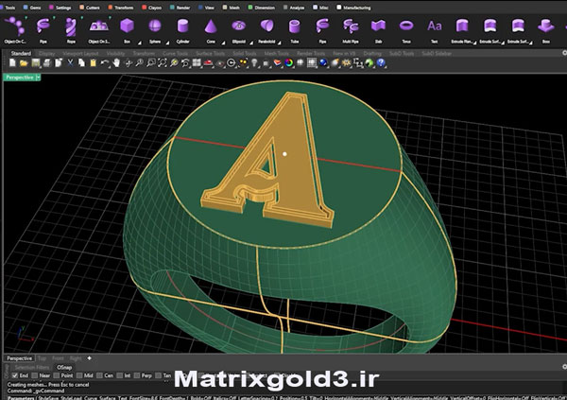Open the Cutters menu tab
Image resolution: width=567 pixels, height=400 pixels.
coord(90,8)
